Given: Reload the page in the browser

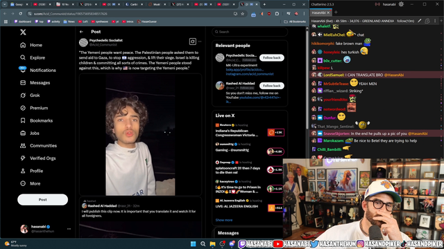Looking at the screenshot, I should click(x=20, y=14).
